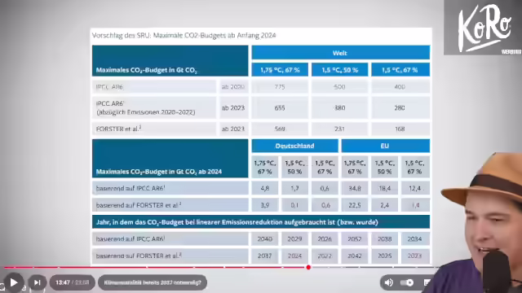This screenshot has width=522, height=293.
Task: Click the 'Welt' column header
Action: [340, 52]
